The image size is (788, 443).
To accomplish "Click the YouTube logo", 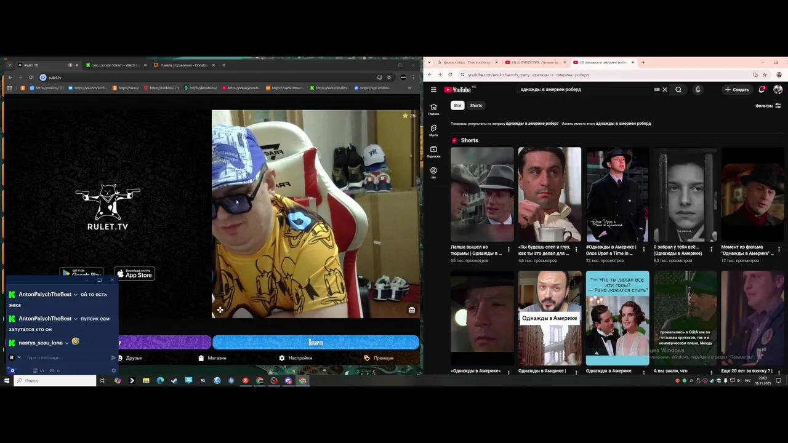I will coord(457,90).
